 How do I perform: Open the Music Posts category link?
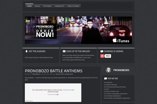pyautogui.click(x=60, y=74)
